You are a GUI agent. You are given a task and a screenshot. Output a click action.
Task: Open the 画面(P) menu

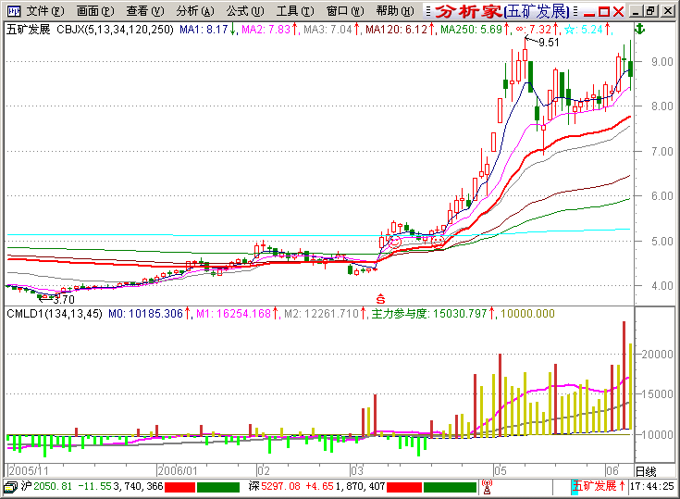pos(95,11)
